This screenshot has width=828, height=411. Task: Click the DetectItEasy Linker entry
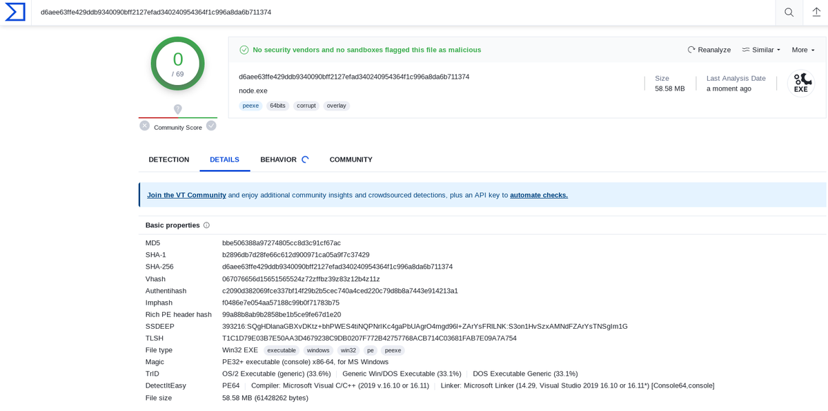pos(578,385)
